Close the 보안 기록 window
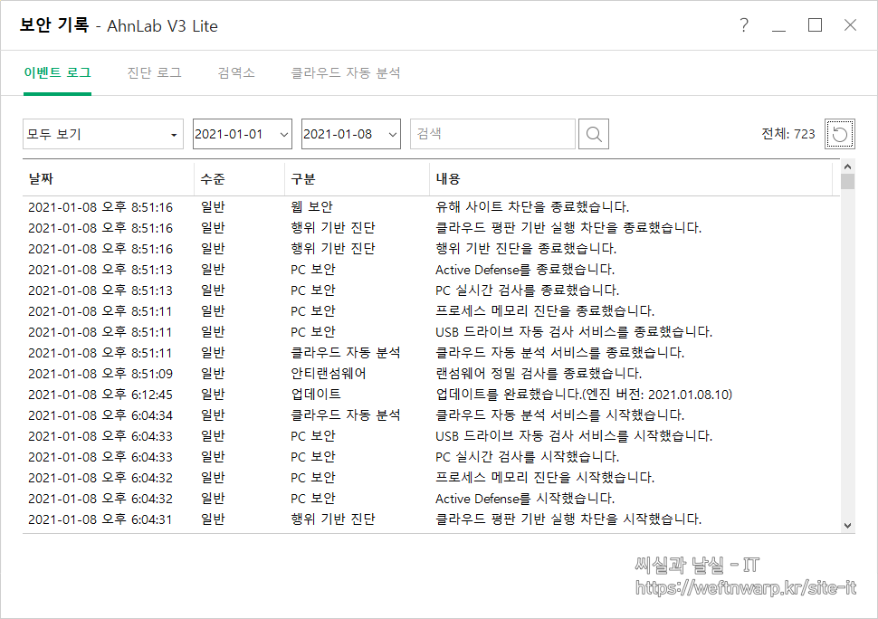The height and width of the screenshot is (619, 878). 850,25
